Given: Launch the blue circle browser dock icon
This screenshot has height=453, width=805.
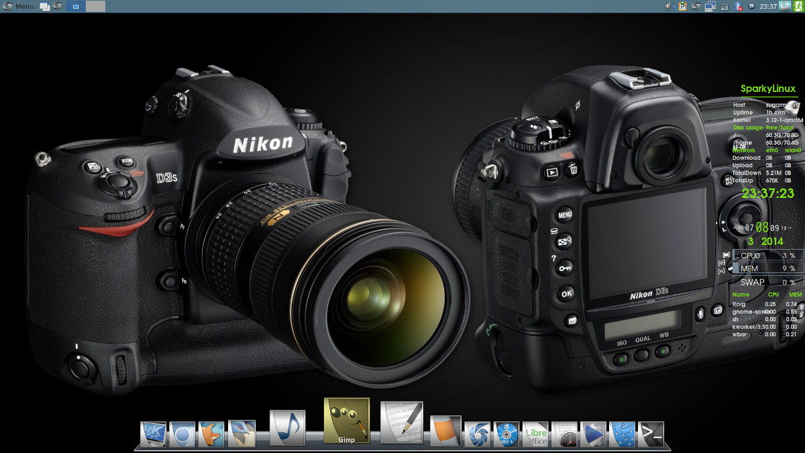Looking at the screenshot, I should (x=182, y=434).
